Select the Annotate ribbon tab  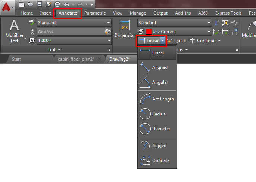click(68, 13)
